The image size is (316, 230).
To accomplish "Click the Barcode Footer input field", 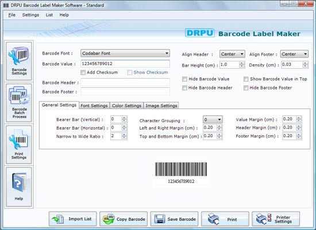I will 125,91.
